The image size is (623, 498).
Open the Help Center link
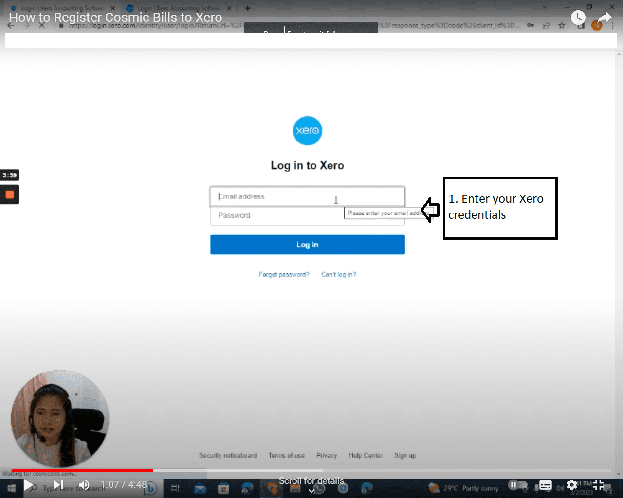[366, 456]
